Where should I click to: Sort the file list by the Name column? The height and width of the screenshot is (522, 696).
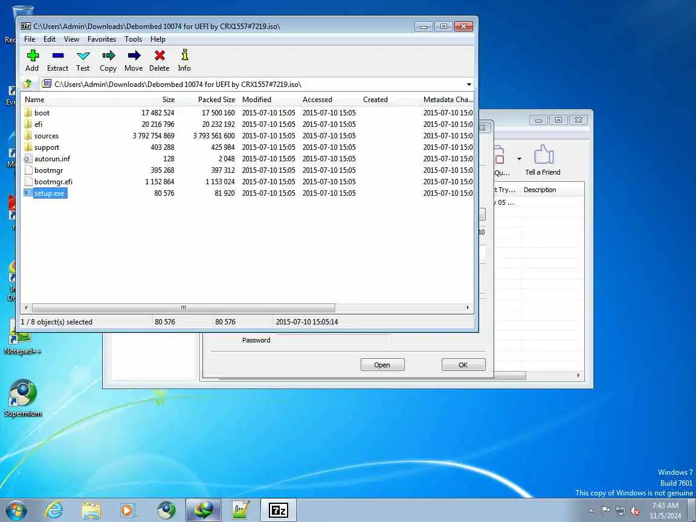69,100
